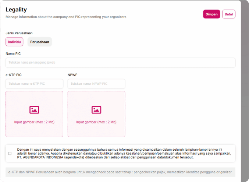Tick the declaration agreement checkbox
The image size is (249, 182).
(x=10, y=153)
